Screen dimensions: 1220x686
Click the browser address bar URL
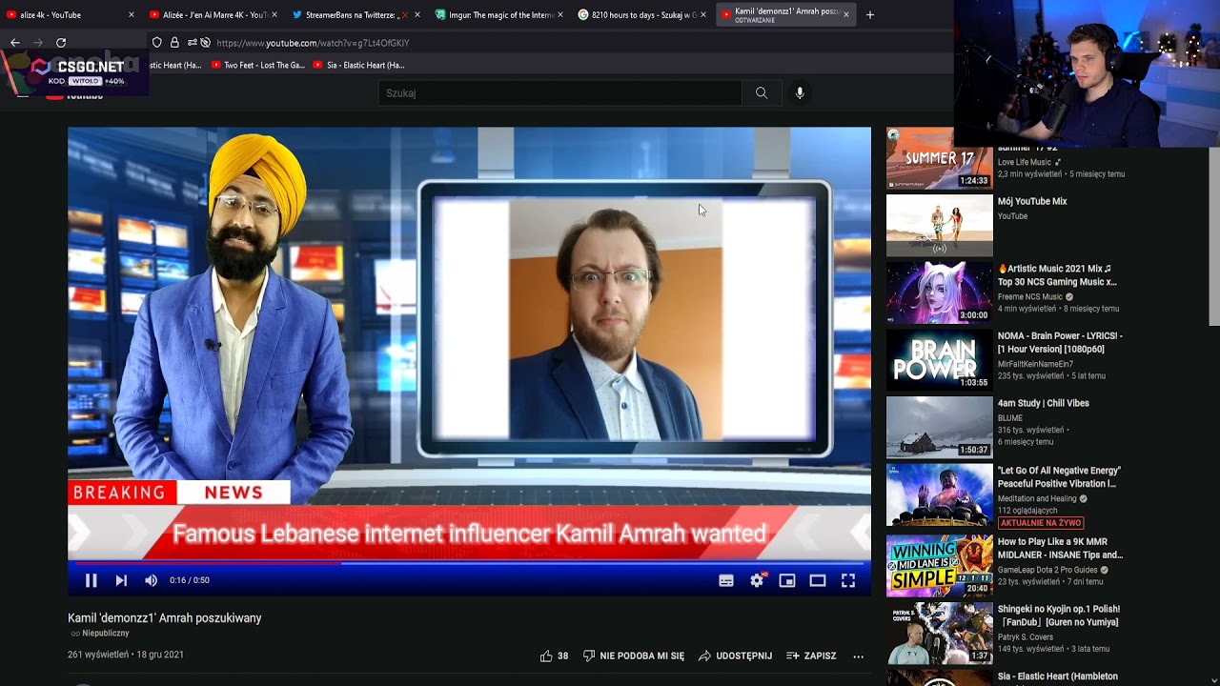[313, 43]
